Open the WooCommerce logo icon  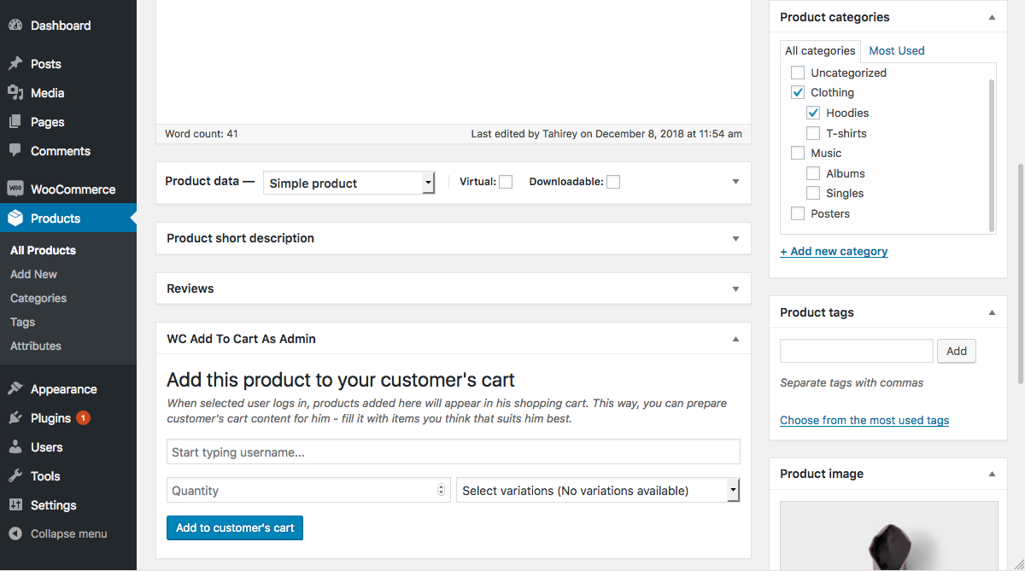15,189
